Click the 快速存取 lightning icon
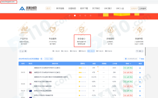Image resolution: width=158 pixels, height=98 pixels. click(x=140, y=29)
